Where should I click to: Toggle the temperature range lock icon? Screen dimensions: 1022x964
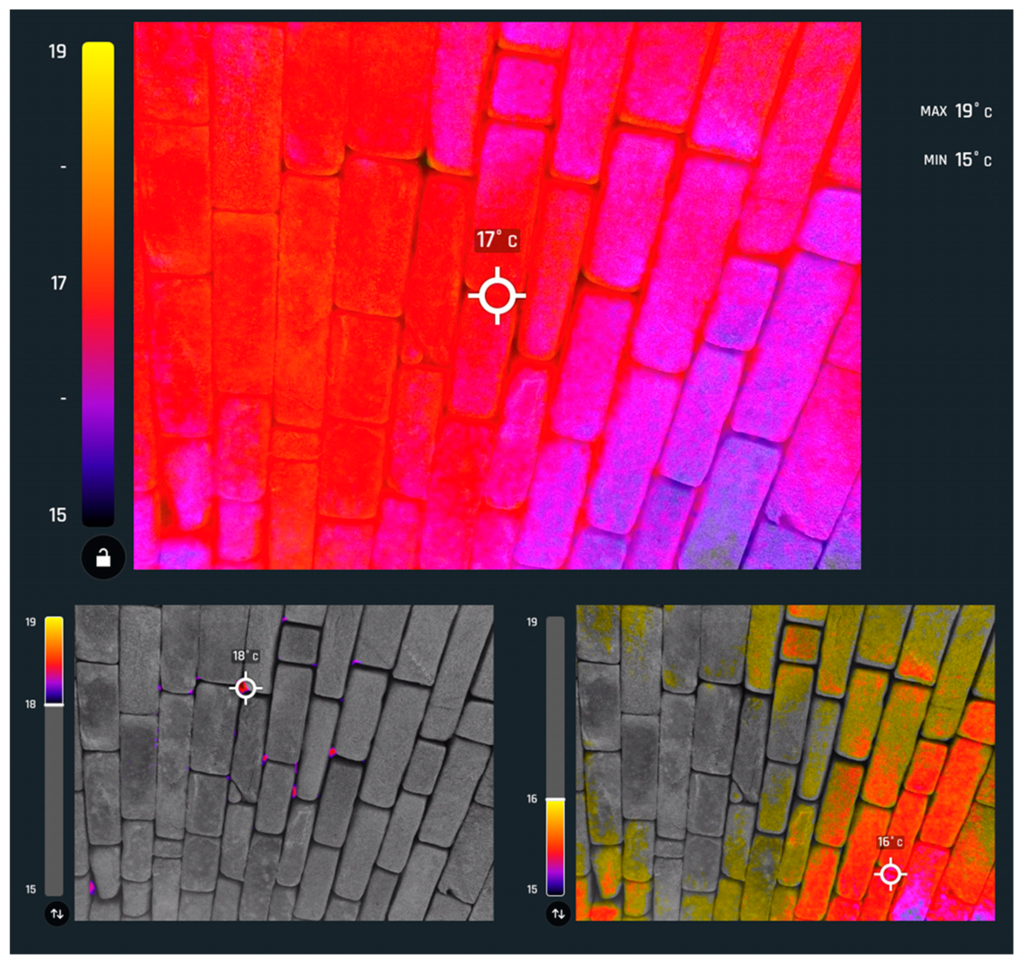[x=103, y=557]
